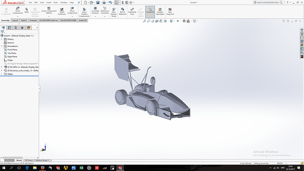Click Take Snapshot icon

point(170,11)
